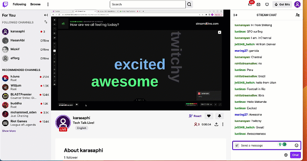Click username luxtinas saying Hello Wakanda
307x161 pixels.
pos(240,102)
